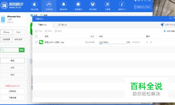The width and height of the screenshot is (175, 105).
Task: Click the 3.05 MB/s speed in the WeChat row
Action: point(104,42)
